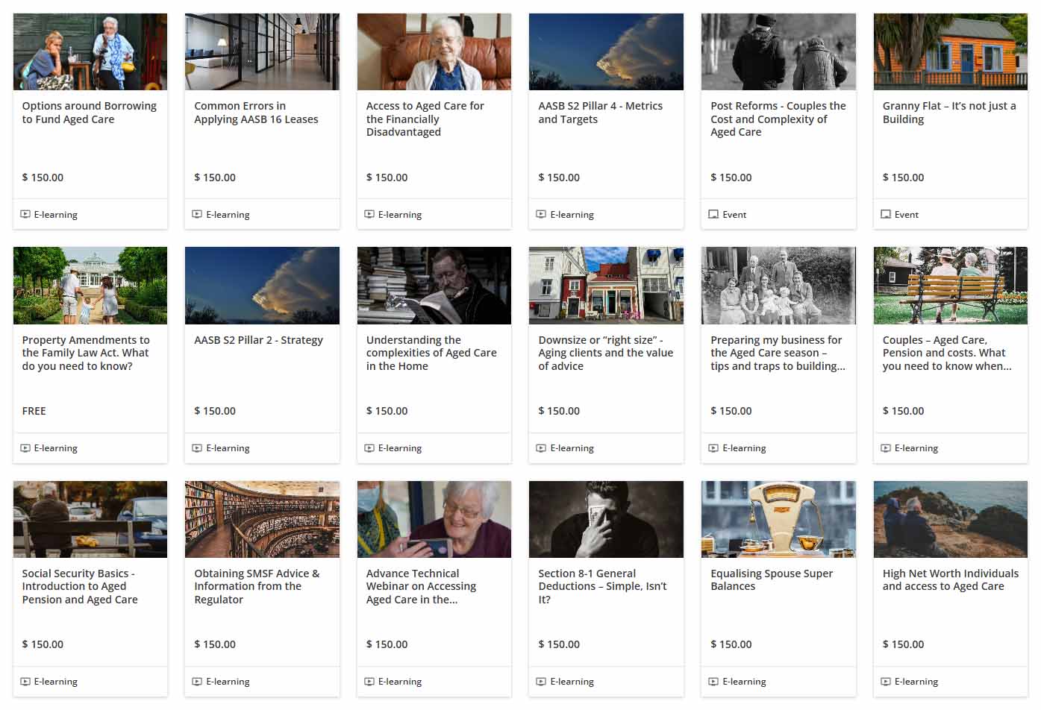This screenshot has width=1041, height=710.
Task: Click $ 150.00 price on Equalising Spouse Super card
Action: (x=731, y=644)
